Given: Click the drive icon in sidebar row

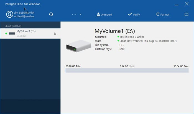Looking at the screenshot, I should [x=12, y=33].
